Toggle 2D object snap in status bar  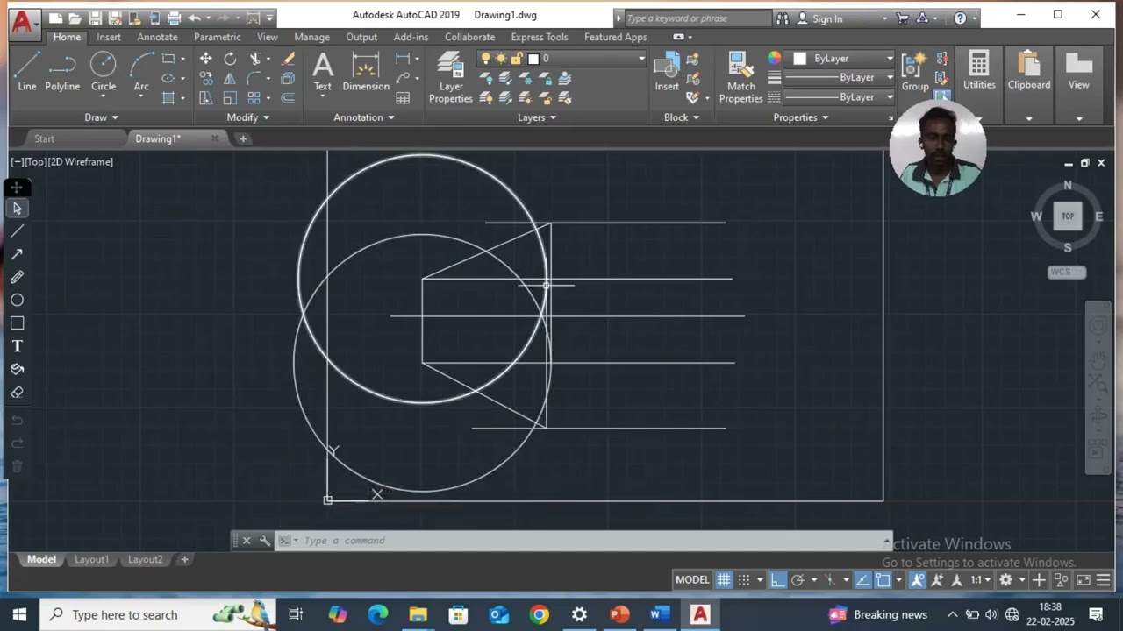(883, 580)
